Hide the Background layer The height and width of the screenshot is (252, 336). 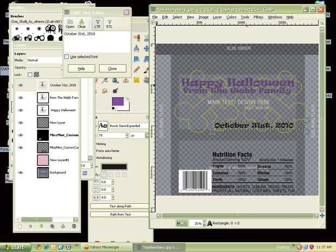point(21,172)
